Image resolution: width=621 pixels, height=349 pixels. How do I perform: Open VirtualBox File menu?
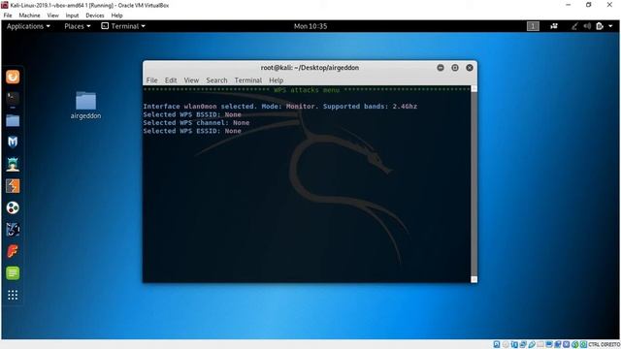pyautogui.click(x=8, y=16)
